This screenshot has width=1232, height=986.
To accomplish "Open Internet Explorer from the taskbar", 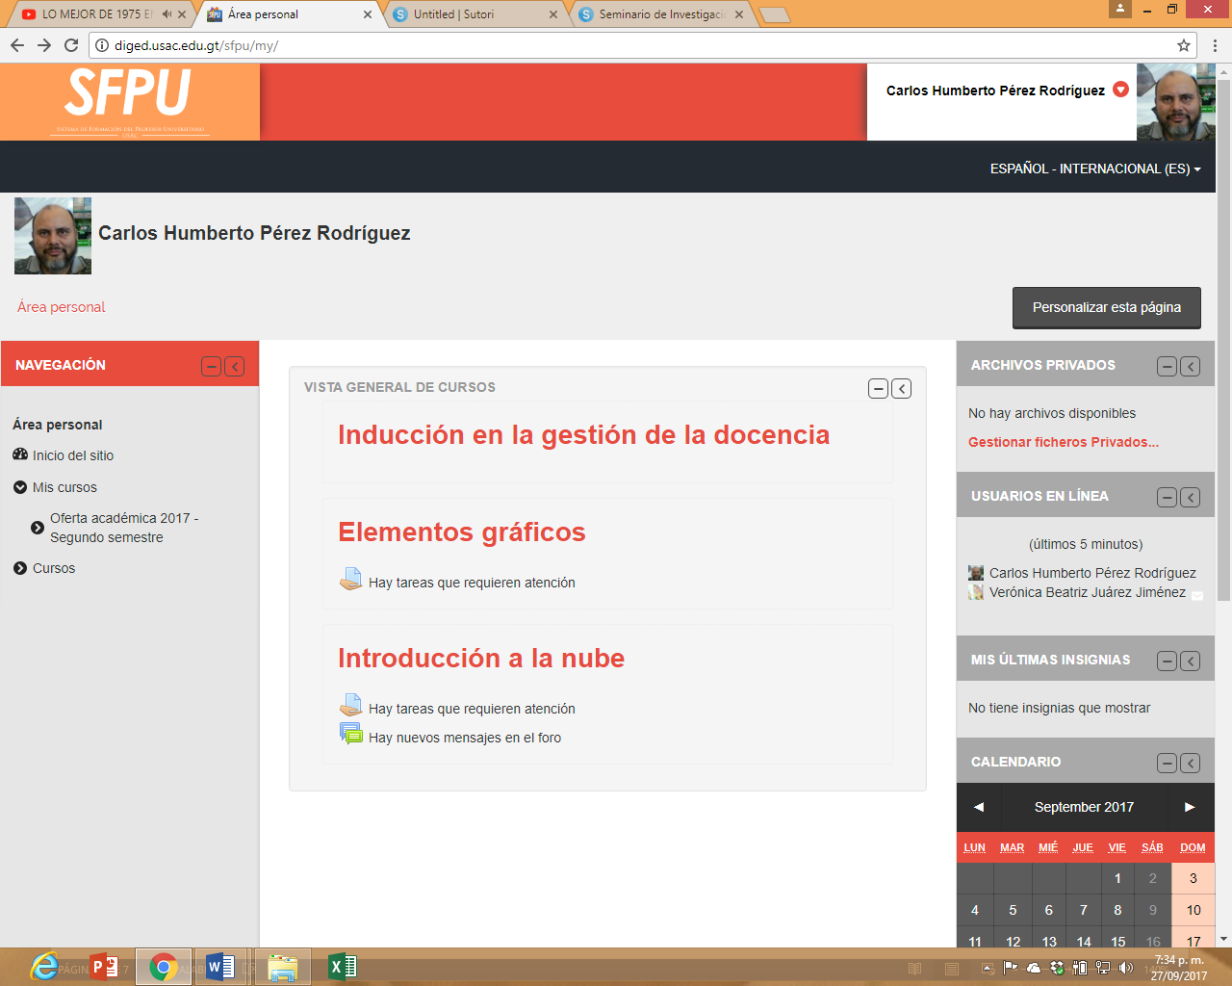I will [44, 967].
